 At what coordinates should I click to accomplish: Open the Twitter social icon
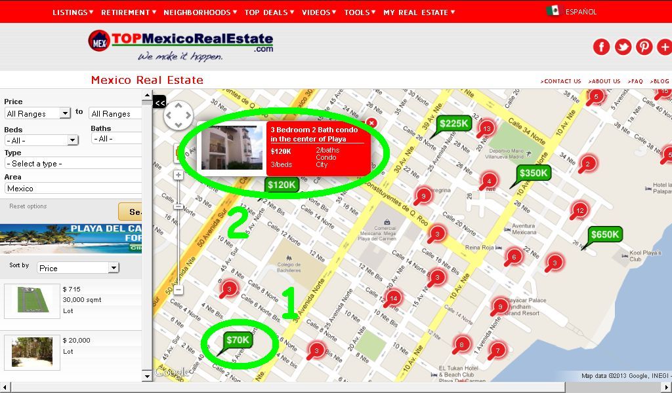[623, 47]
